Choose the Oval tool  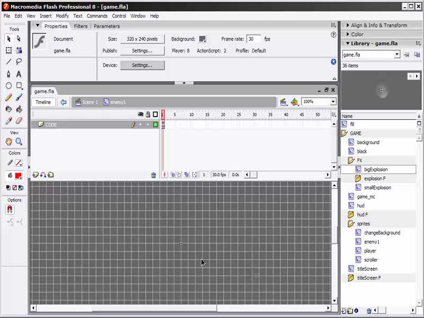(8, 85)
